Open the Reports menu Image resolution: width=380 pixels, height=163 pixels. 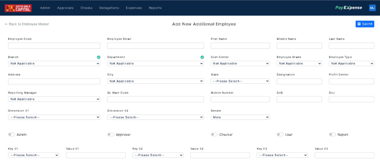point(155,8)
